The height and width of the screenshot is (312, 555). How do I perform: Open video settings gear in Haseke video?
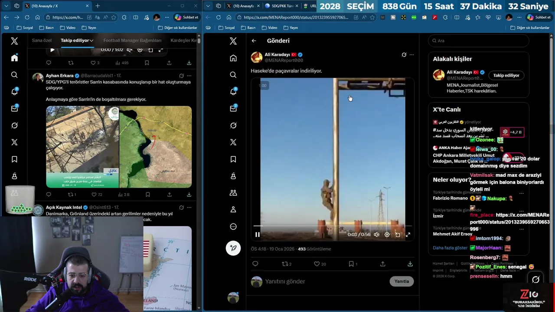tap(387, 234)
